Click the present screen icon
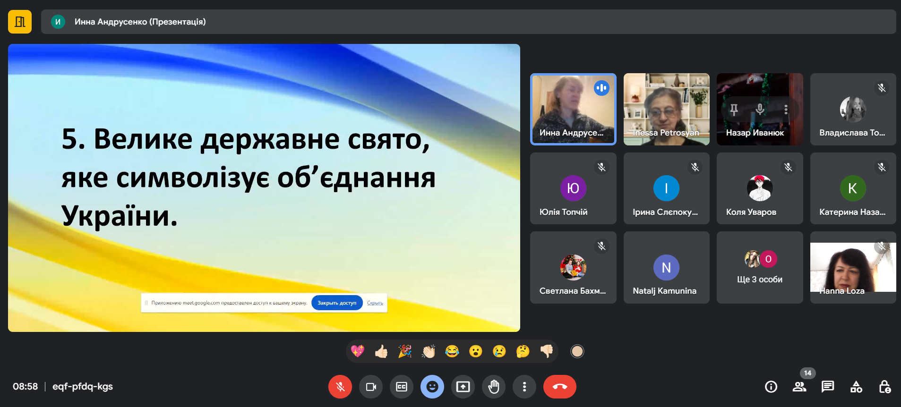 463,387
